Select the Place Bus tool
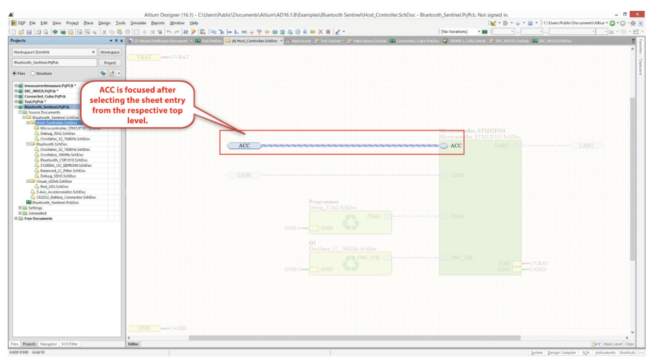This screenshot has height=359, width=654. (x=221, y=32)
